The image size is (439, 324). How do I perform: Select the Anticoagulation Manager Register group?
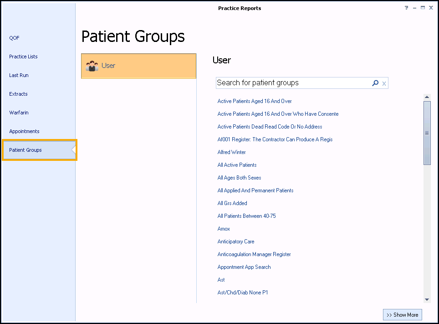254,254
